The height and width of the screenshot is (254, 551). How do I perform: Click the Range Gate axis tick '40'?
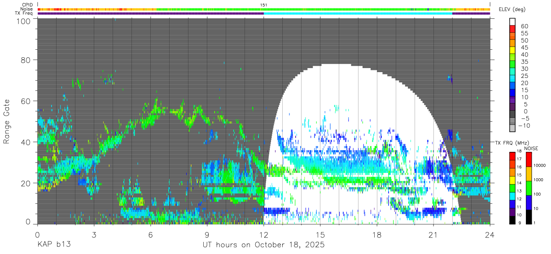[x=26, y=142]
